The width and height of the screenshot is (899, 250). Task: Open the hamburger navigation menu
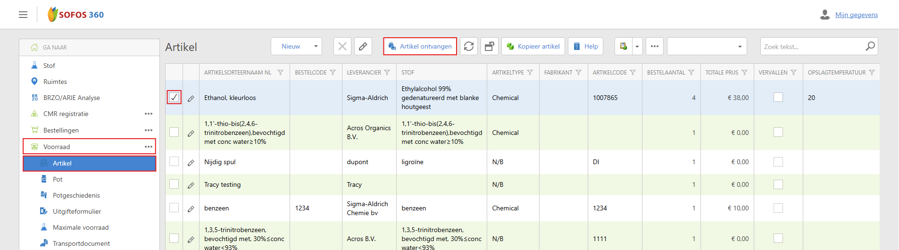[x=23, y=15]
